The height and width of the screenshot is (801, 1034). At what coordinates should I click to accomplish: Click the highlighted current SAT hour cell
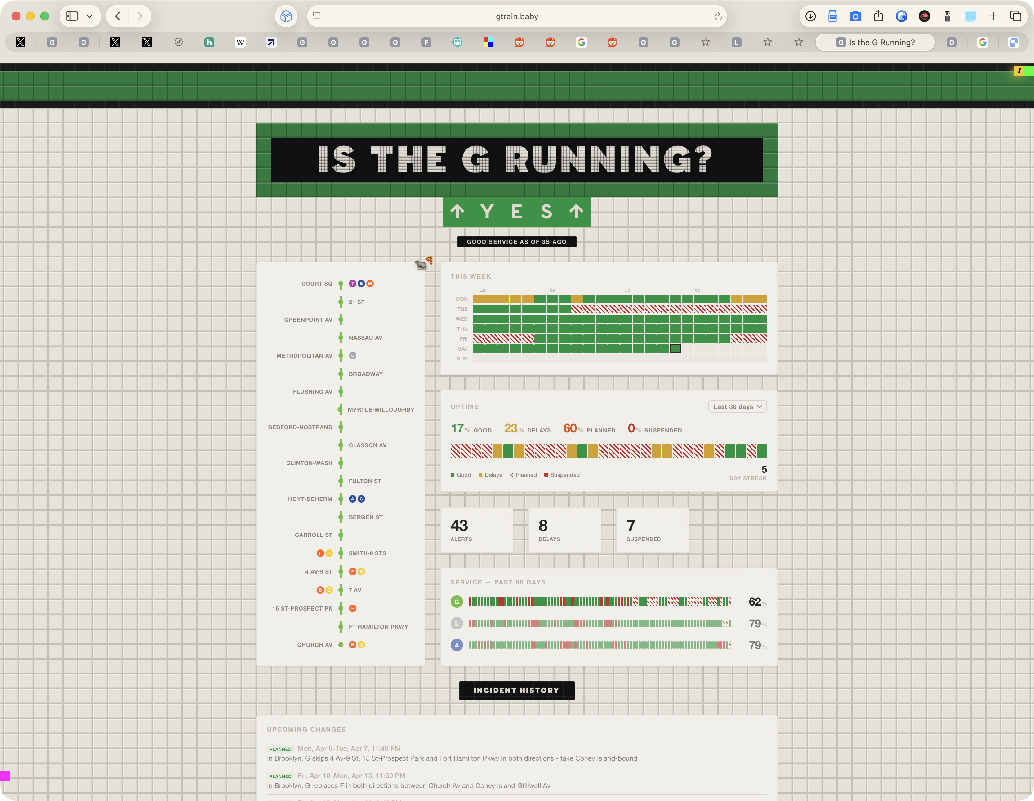[675, 349]
